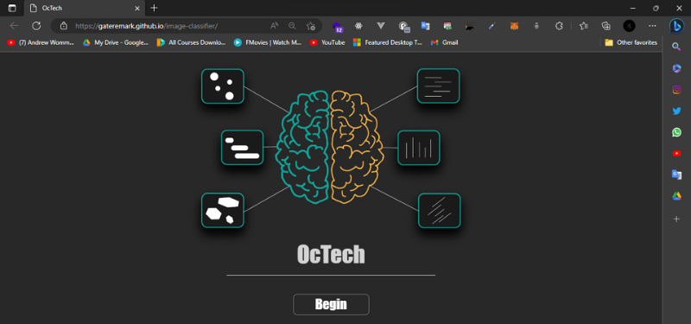The height and width of the screenshot is (324, 691).
Task: Open the Andrew Womm... YouTube bookmark
Action: [x=41, y=42]
